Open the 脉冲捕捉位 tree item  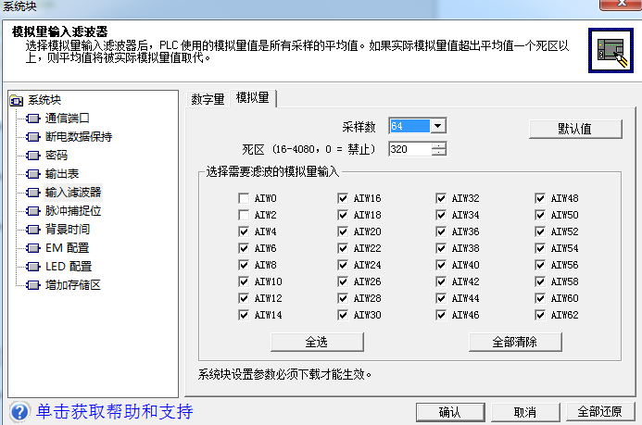(x=72, y=210)
